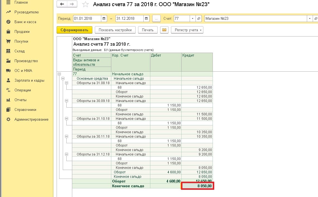Click the back navigation arrow
318x197 pixels.
coord(62,4)
